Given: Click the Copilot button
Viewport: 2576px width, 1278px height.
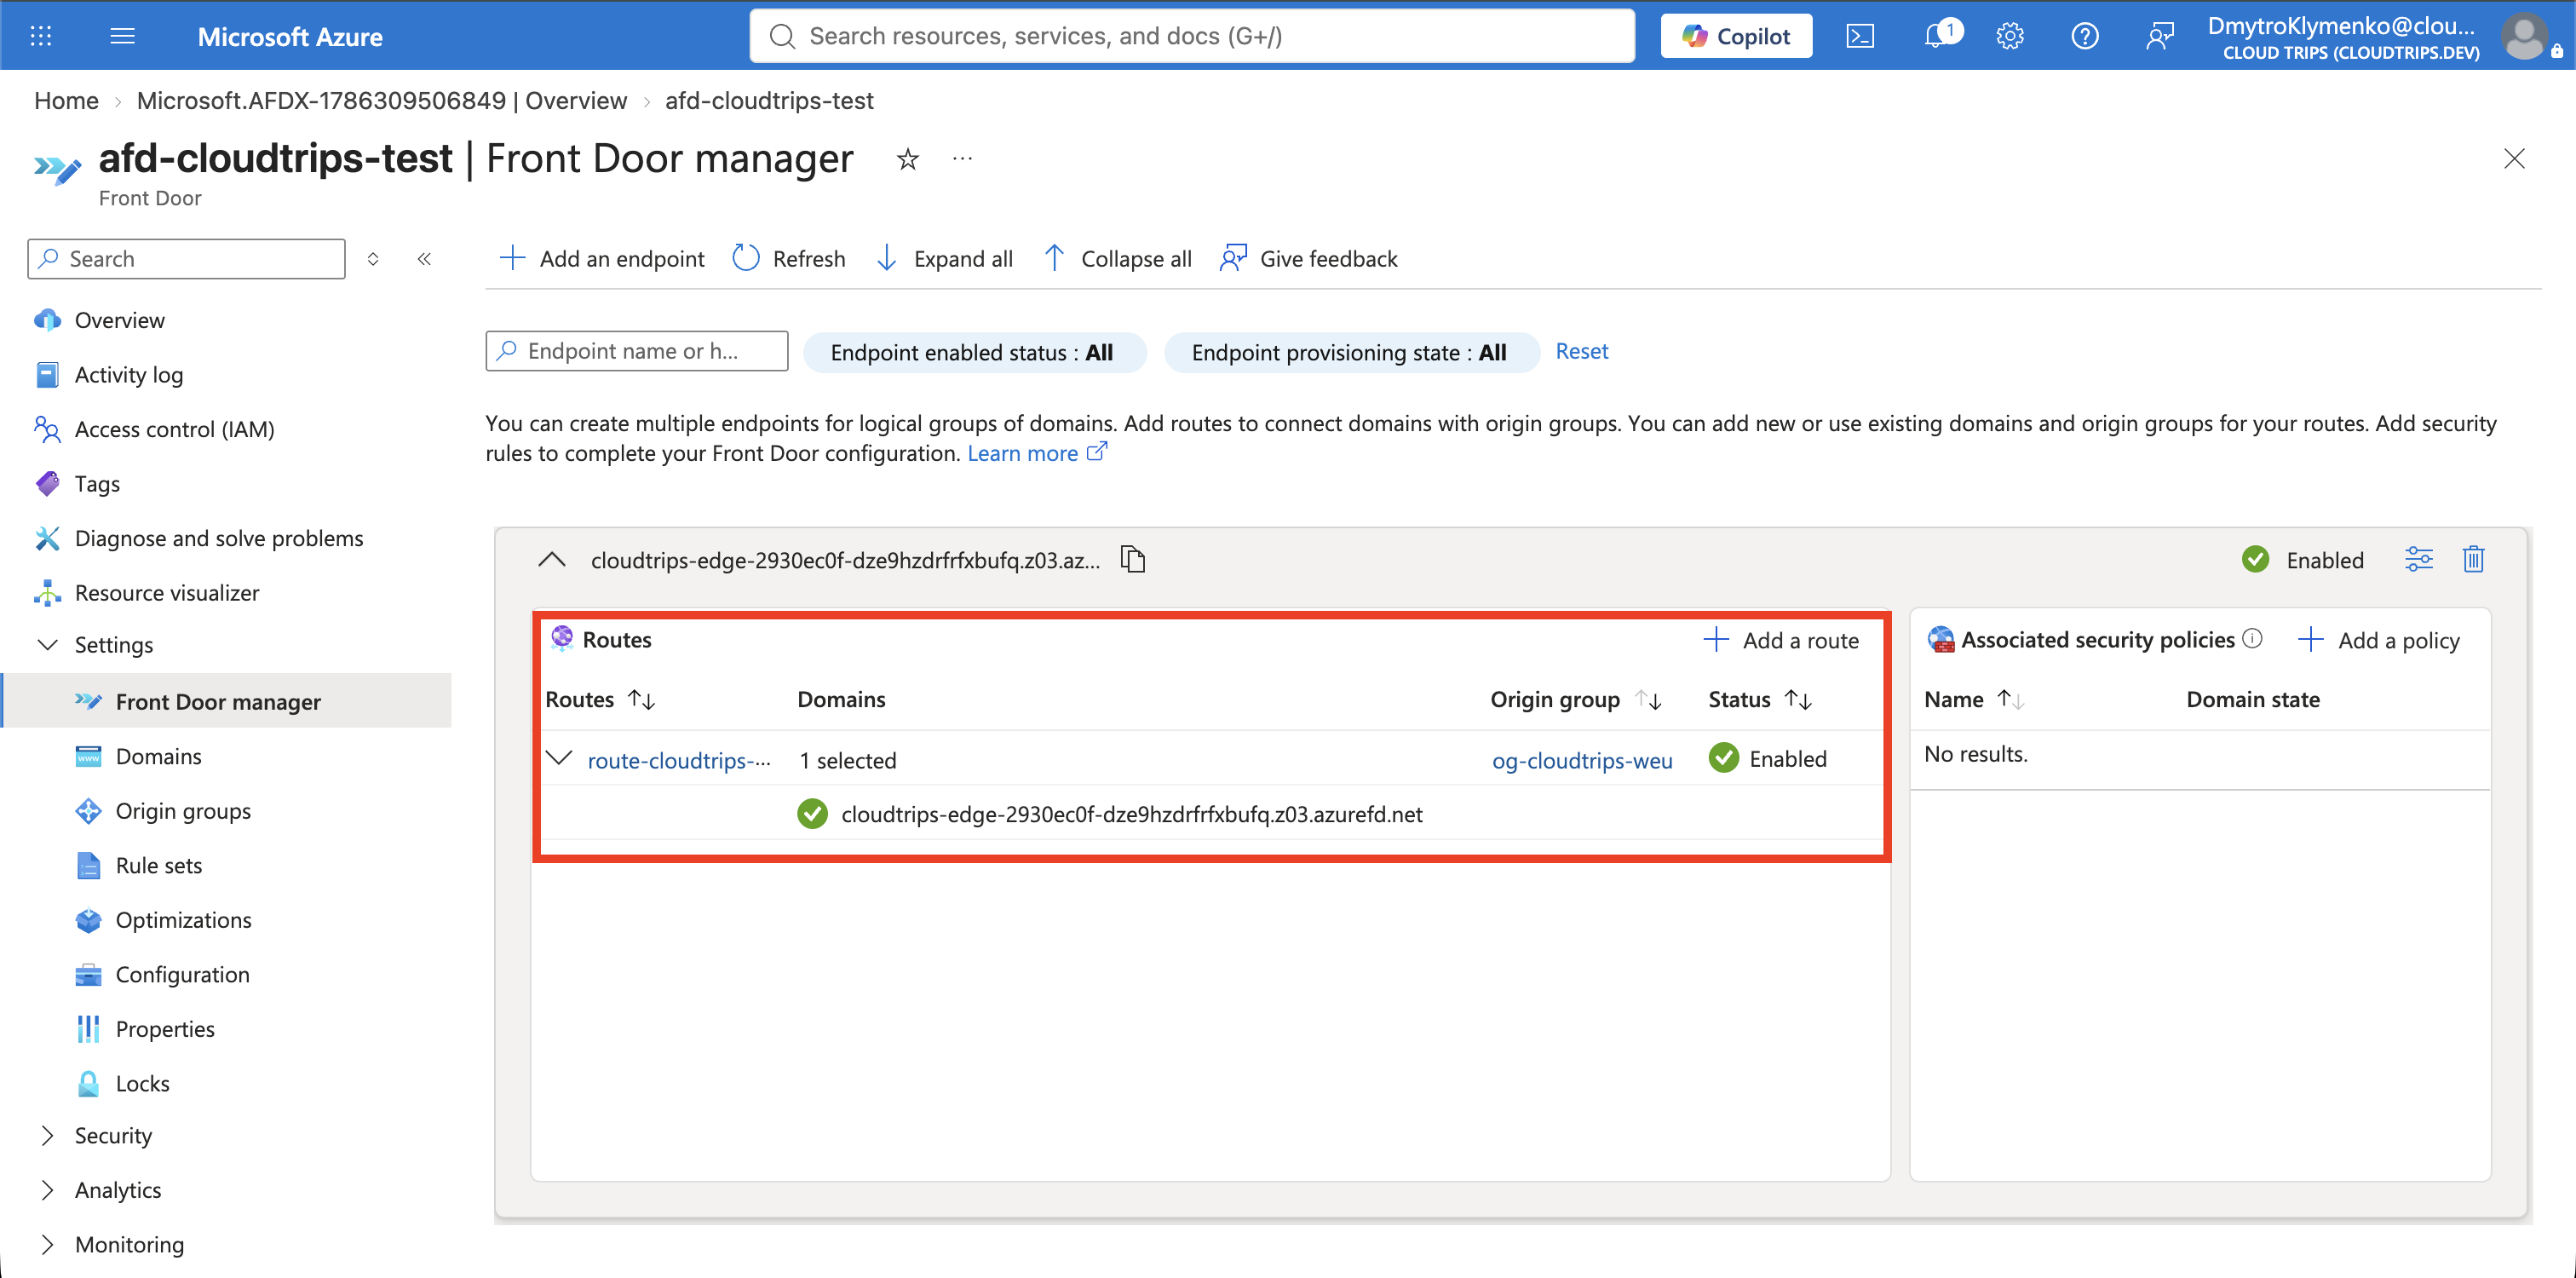Looking at the screenshot, I should [1736, 36].
